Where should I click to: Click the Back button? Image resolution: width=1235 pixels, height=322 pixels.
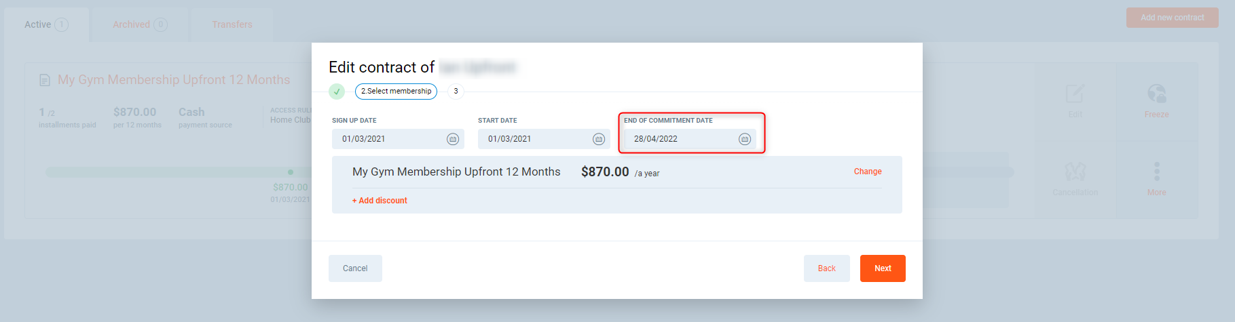826,268
